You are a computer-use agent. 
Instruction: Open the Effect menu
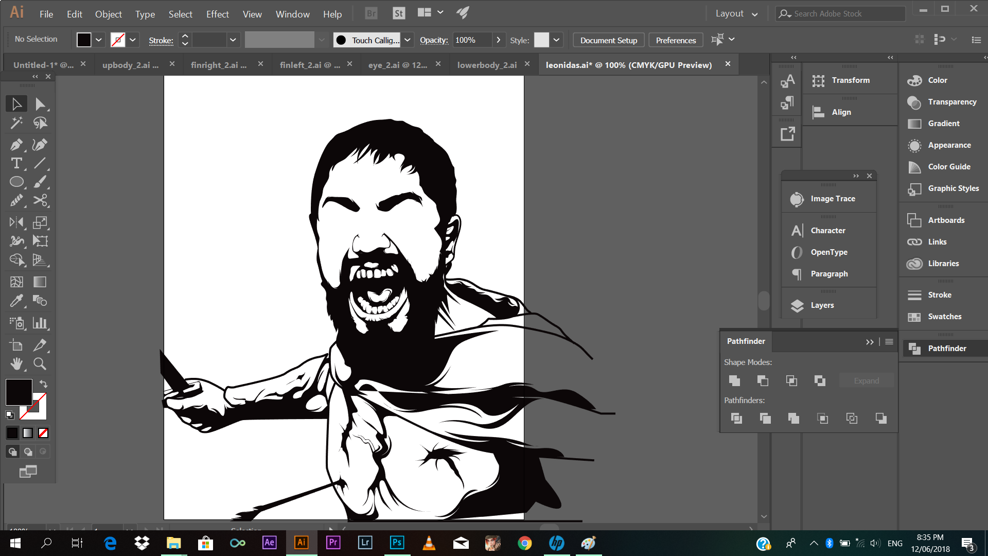click(x=217, y=14)
